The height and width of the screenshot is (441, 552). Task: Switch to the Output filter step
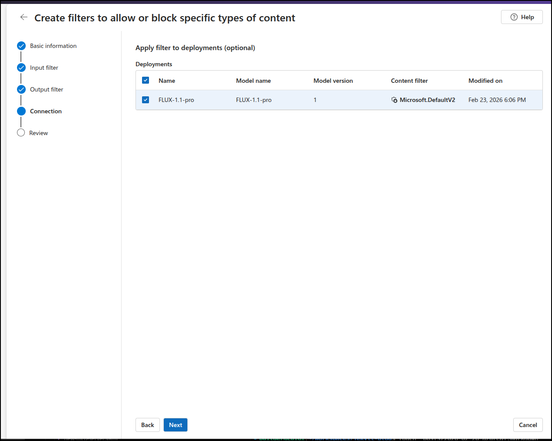point(47,89)
